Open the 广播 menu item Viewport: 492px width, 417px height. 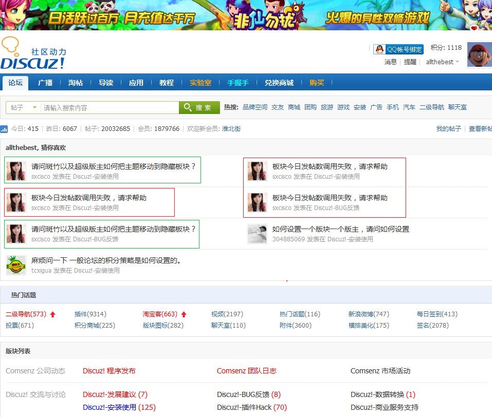click(x=45, y=83)
